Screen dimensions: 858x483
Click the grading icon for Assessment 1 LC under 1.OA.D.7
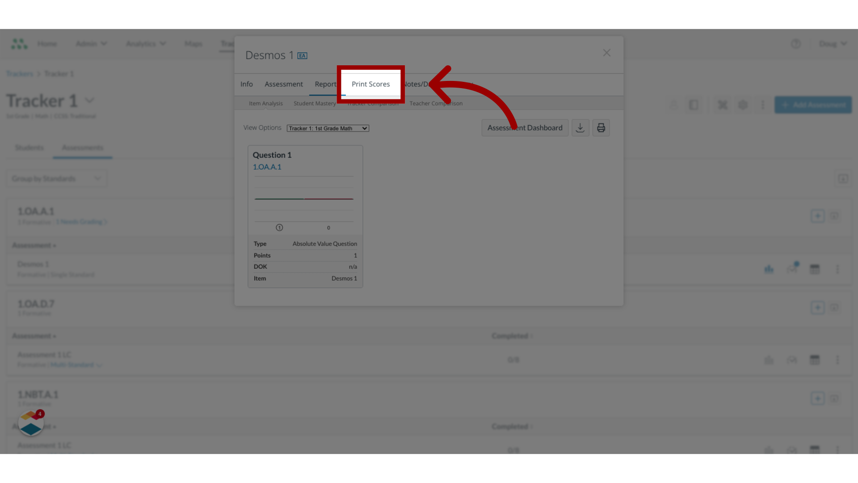(x=792, y=360)
